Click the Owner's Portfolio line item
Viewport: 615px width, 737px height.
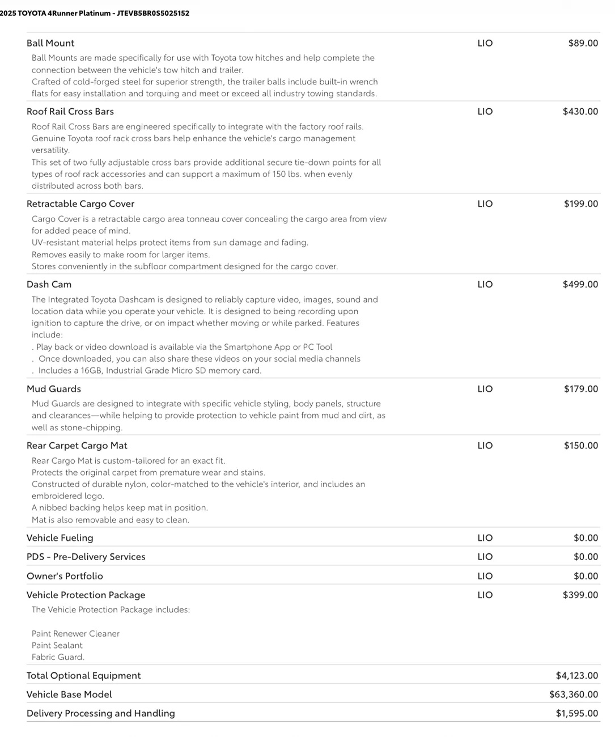coord(65,576)
